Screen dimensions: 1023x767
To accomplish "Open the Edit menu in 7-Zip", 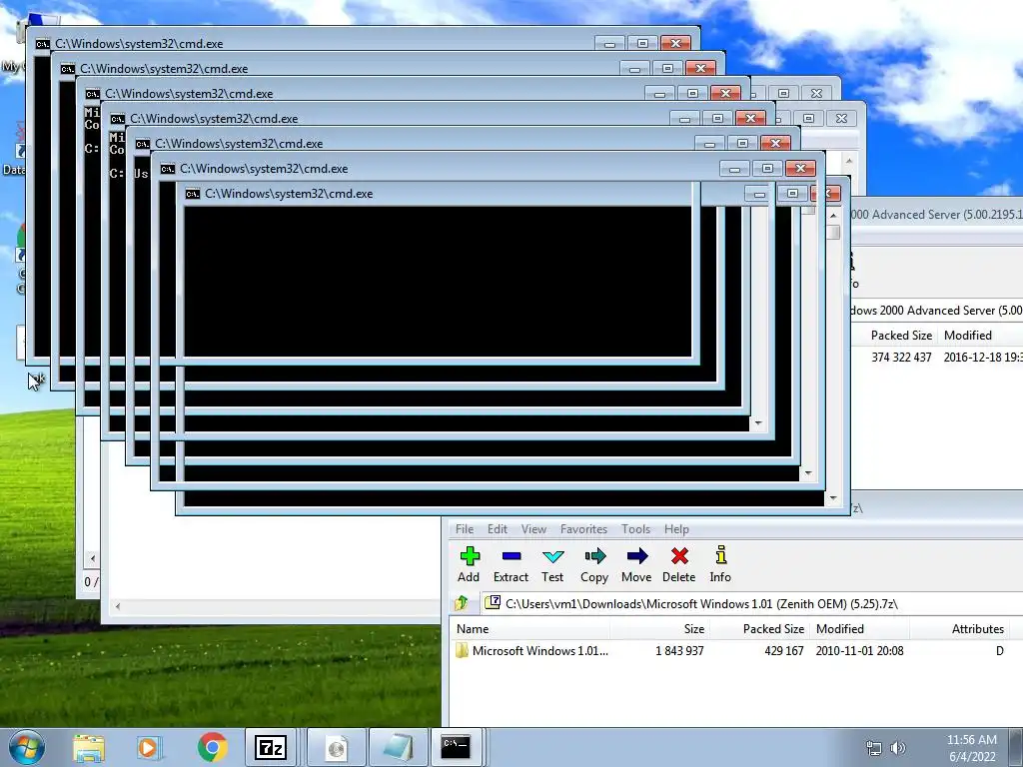I will 498,529.
